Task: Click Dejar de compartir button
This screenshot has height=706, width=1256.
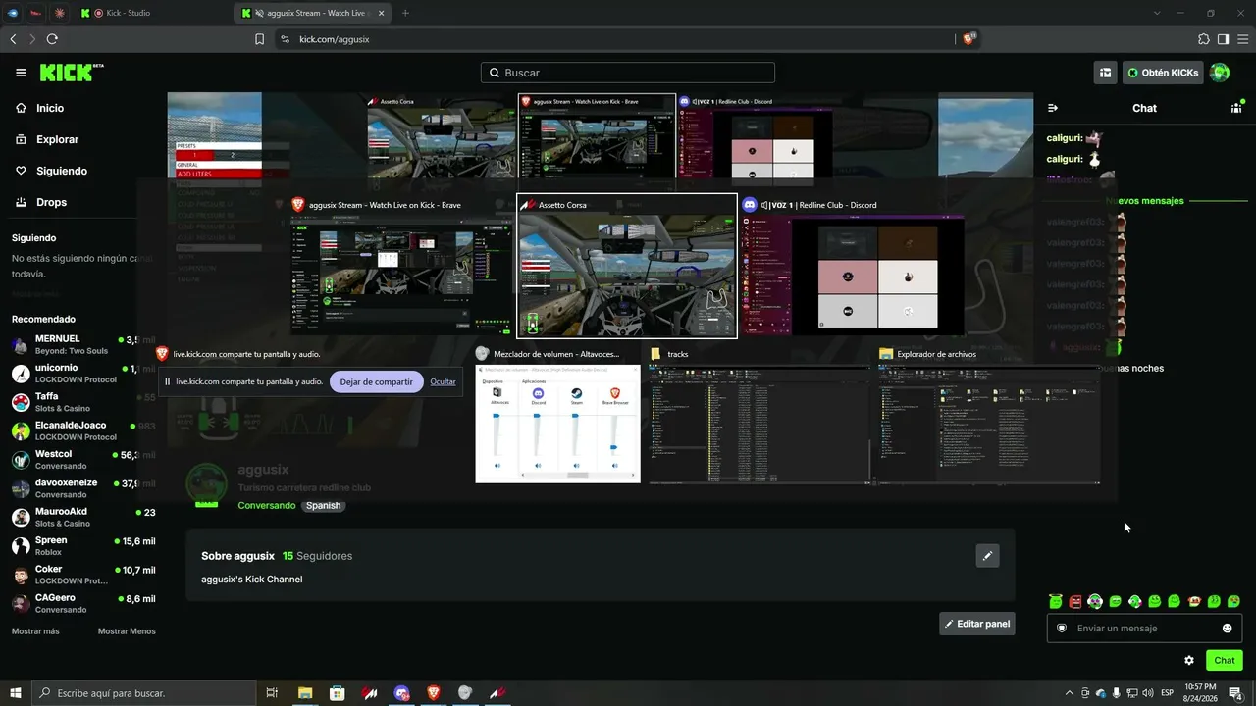Action: pos(377,381)
